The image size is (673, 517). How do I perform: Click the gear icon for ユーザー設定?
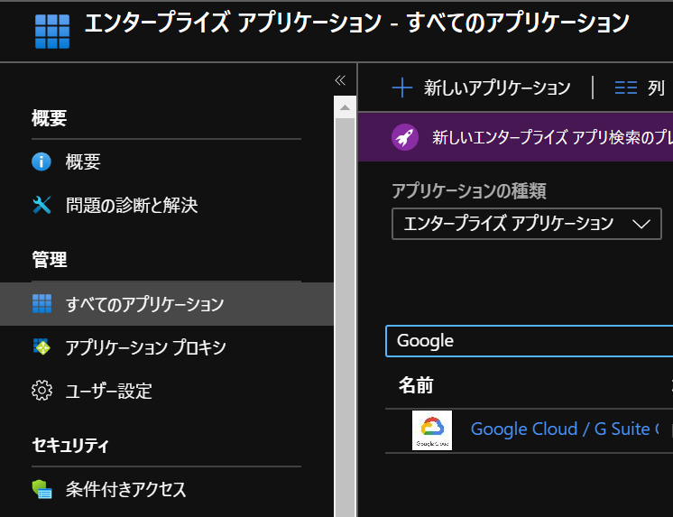point(41,391)
